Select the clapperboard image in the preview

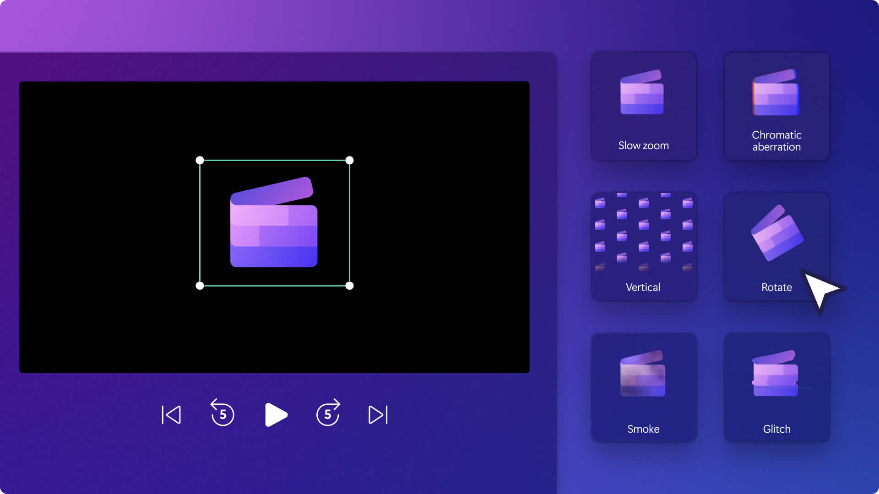tap(274, 222)
